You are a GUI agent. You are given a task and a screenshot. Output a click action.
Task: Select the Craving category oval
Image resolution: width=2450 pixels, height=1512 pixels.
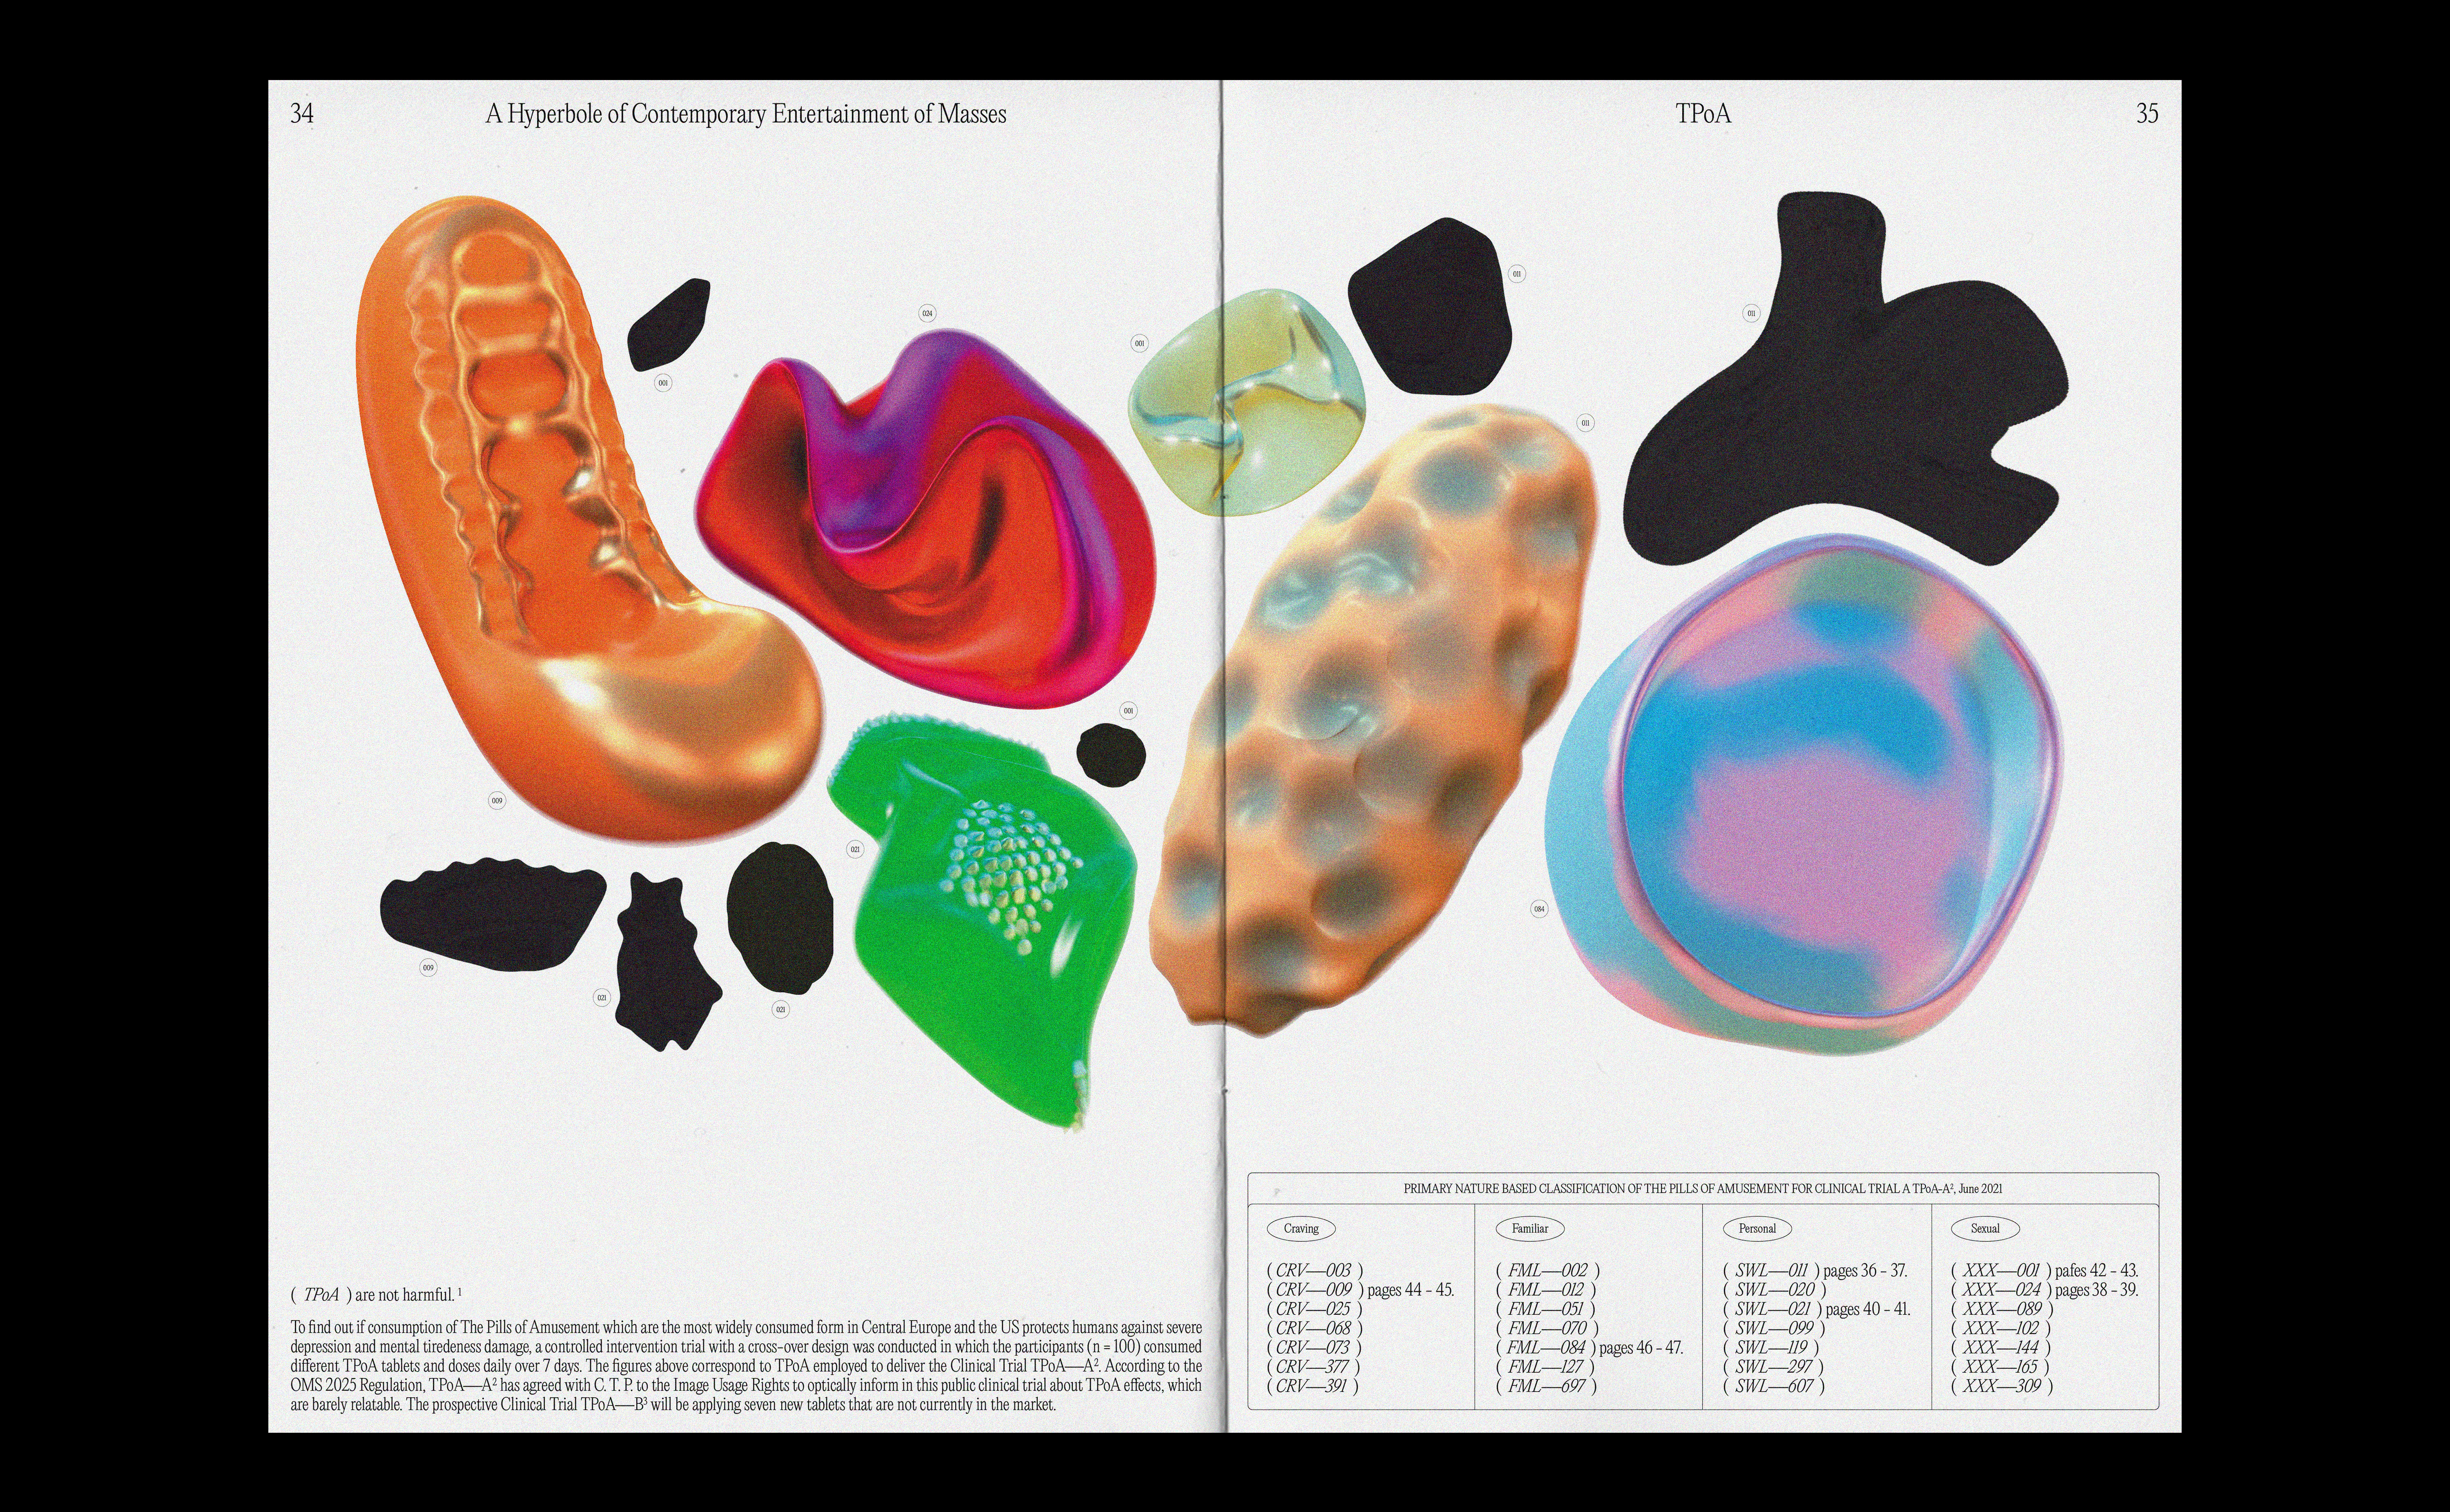click(1301, 1229)
